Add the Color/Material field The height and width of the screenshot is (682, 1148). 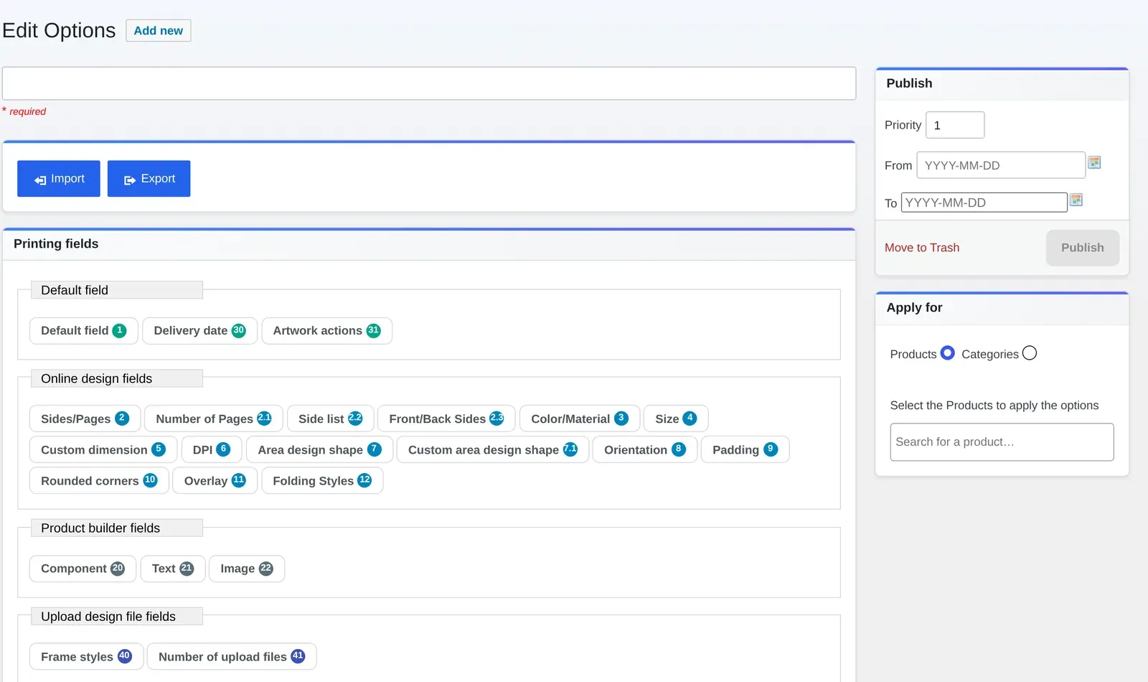coord(580,419)
